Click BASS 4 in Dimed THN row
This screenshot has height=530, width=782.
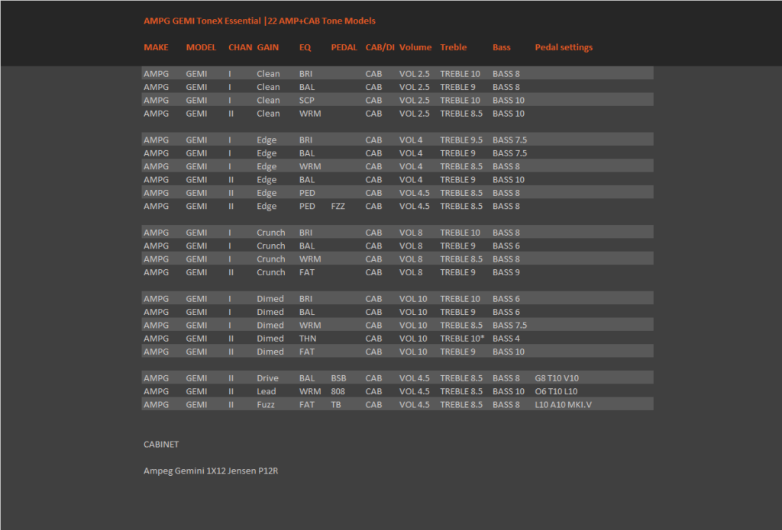coord(506,339)
